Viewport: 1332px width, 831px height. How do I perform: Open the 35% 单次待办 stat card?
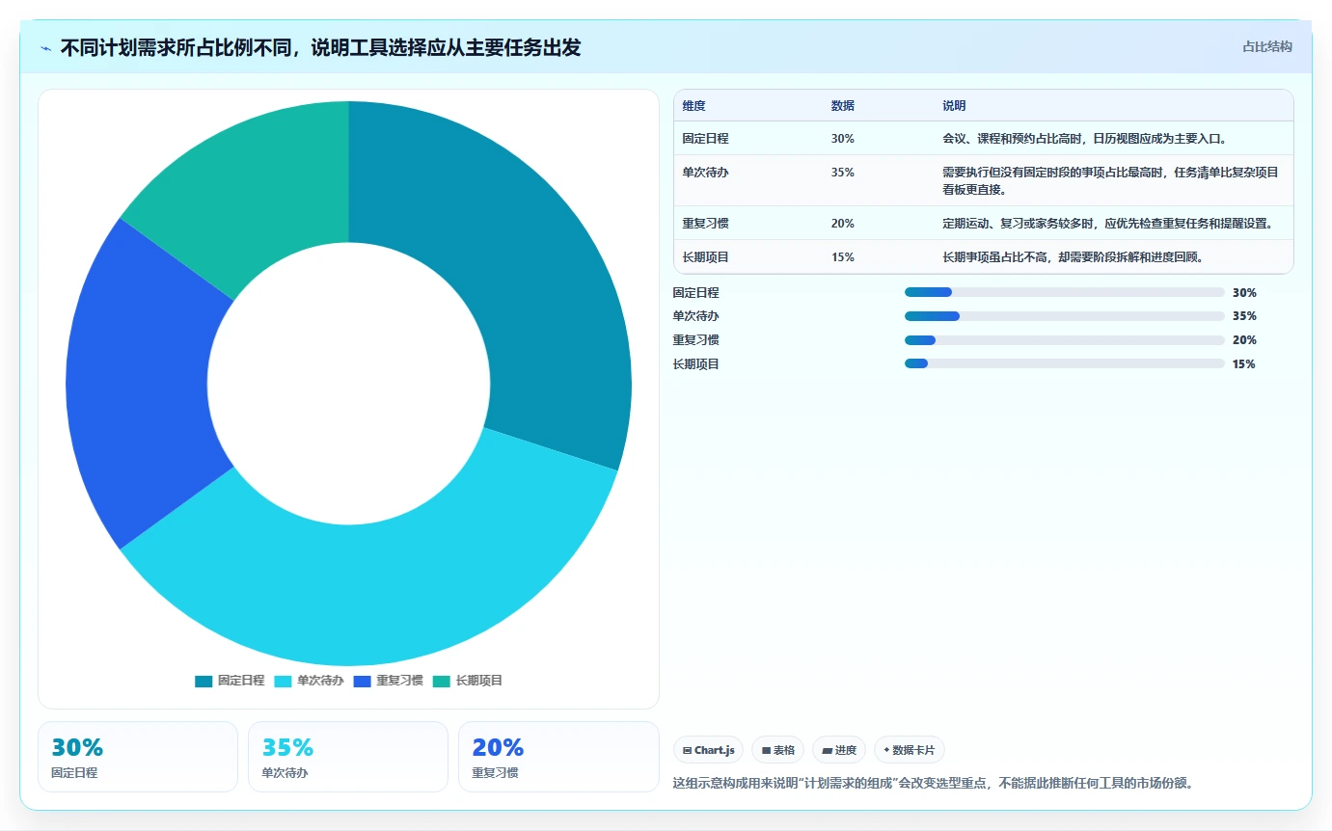pyautogui.click(x=348, y=757)
